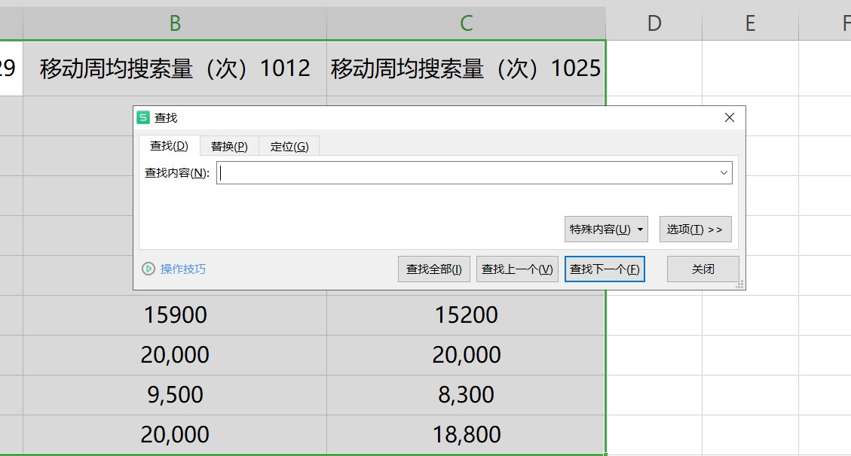This screenshot has width=851, height=456.
Task: Click the play icon beside 操作技巧
Action: tap(148, 269)
